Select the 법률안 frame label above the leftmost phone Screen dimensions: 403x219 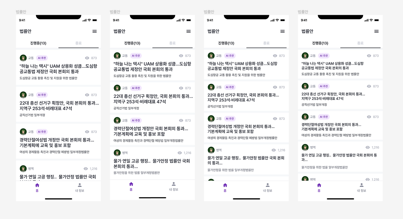(21, 12)
